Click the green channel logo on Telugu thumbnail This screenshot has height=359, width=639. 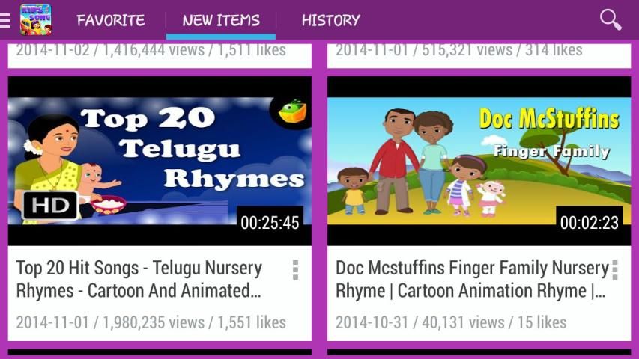tap(293, 112)
